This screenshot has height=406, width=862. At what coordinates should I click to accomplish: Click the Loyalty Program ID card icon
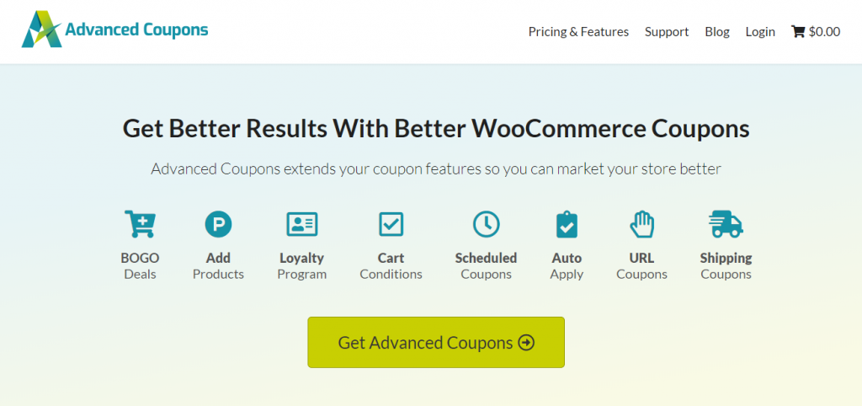pyautogui.click(x=302, y=224)
